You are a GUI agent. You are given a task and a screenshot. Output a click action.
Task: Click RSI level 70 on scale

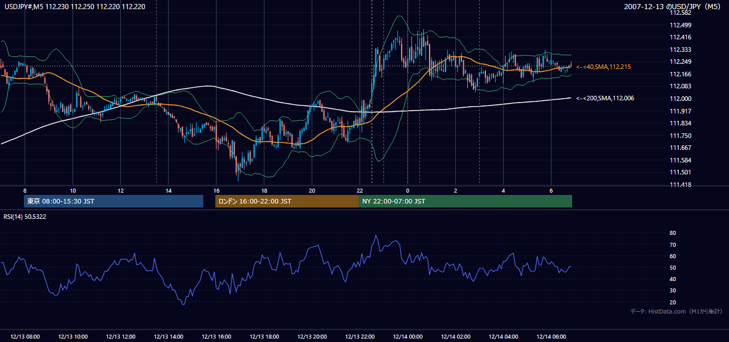click(x=673, y=245)
